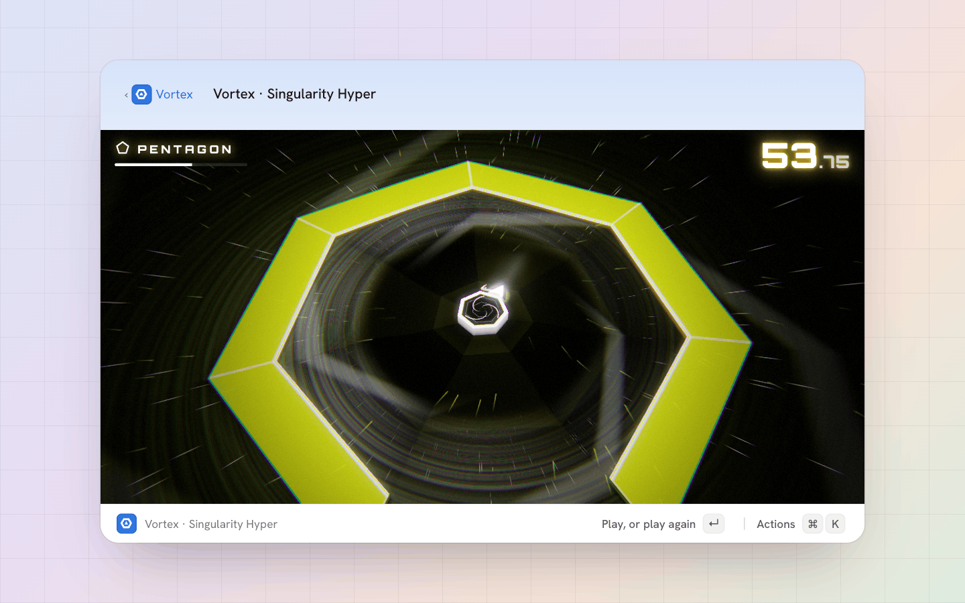Click the Command key icon

tap(813, 524)
